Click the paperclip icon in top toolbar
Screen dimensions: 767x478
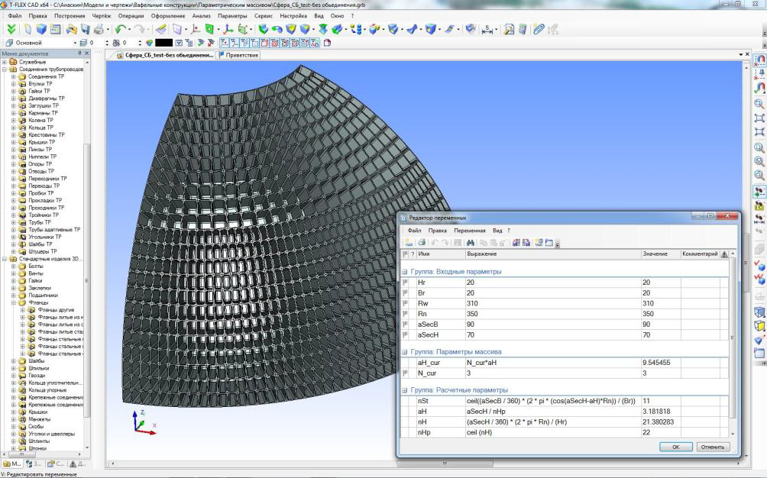(539, 30)
